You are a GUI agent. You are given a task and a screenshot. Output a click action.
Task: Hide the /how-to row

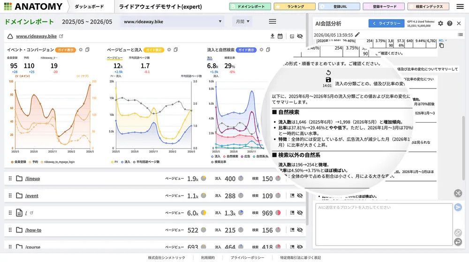(x=300, y=230)
